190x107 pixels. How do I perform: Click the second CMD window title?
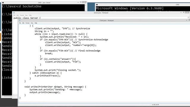pos(178,5)
